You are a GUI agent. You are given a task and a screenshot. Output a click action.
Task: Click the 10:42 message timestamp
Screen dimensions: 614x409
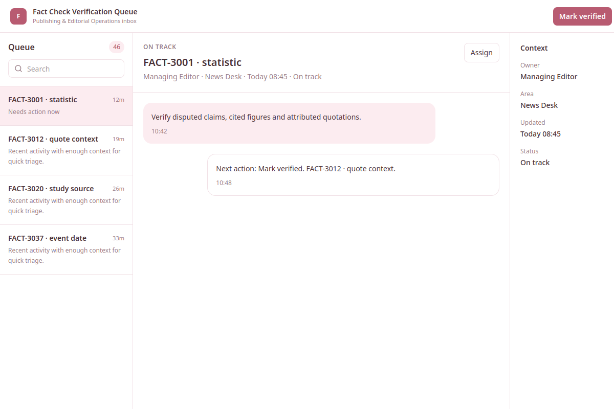[159, 131]
